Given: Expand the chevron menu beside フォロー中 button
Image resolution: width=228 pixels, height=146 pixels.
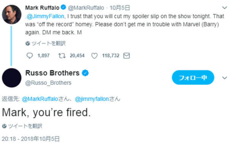Looking at the screenshot, I should [x=225, y=78].
